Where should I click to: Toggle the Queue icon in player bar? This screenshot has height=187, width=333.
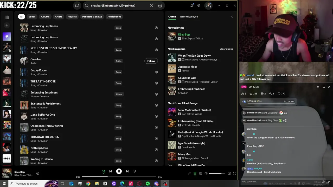click(x=195, y=173)
